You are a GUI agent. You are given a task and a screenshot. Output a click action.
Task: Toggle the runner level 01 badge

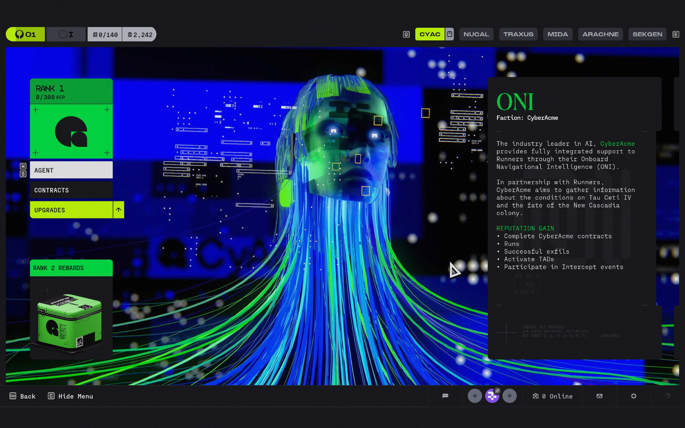(25, 34)
